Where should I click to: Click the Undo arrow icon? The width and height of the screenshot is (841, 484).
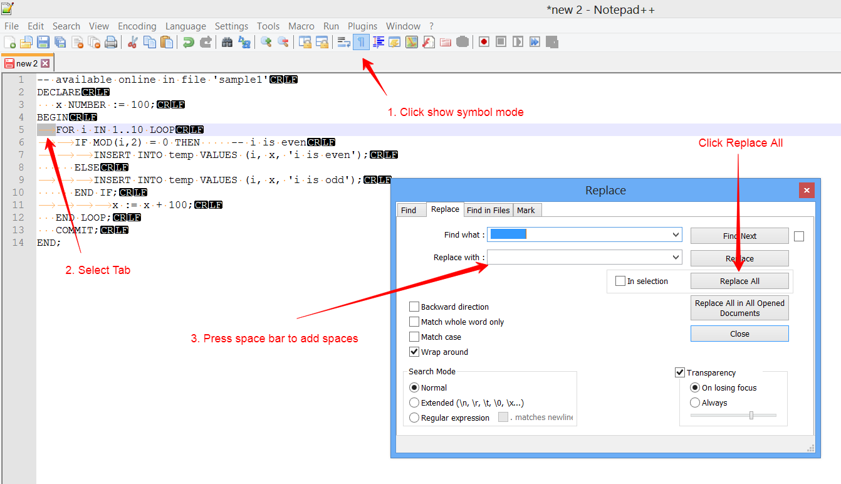(188, 41)
